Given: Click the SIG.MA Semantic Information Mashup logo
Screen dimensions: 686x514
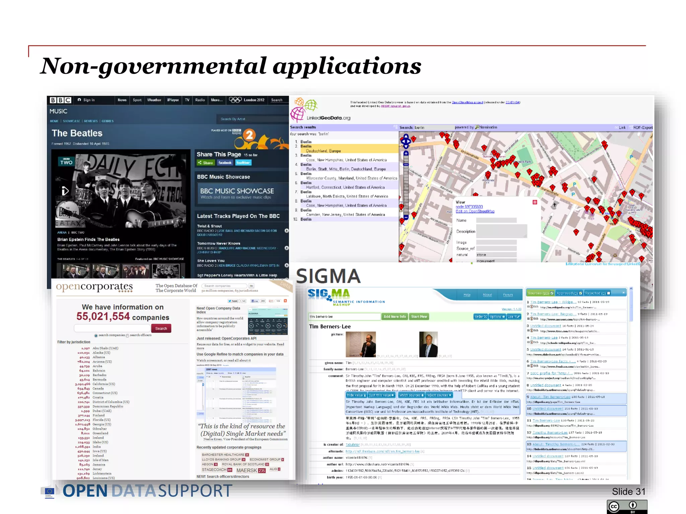Looking at the screenshot, I should (x=346, y=297).
